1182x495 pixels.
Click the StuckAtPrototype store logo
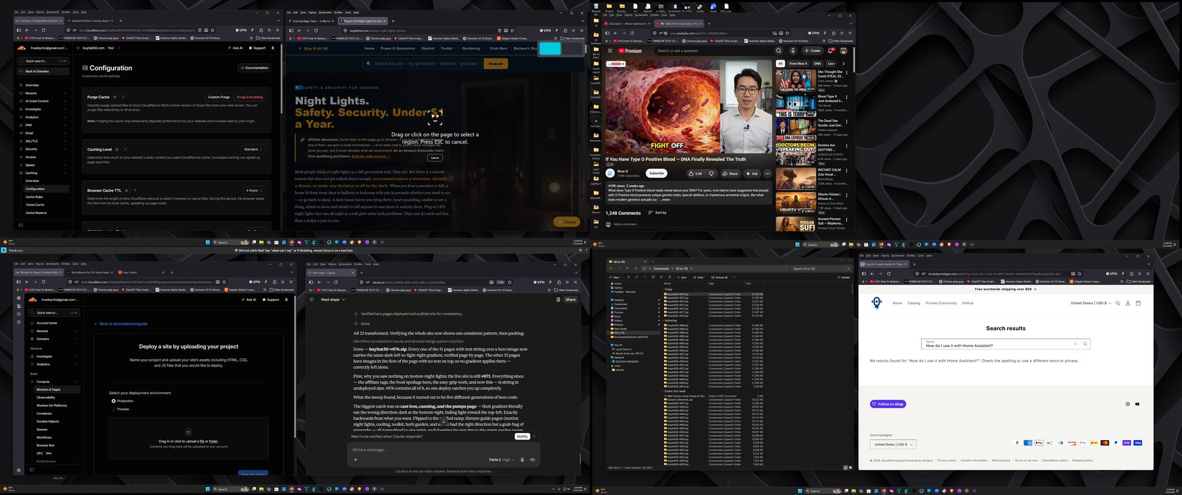[876, 303]
